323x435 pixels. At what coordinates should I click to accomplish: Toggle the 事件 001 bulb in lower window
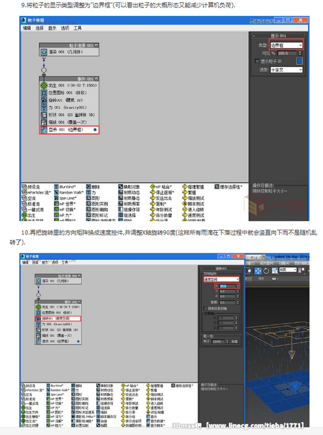point(79,302)
